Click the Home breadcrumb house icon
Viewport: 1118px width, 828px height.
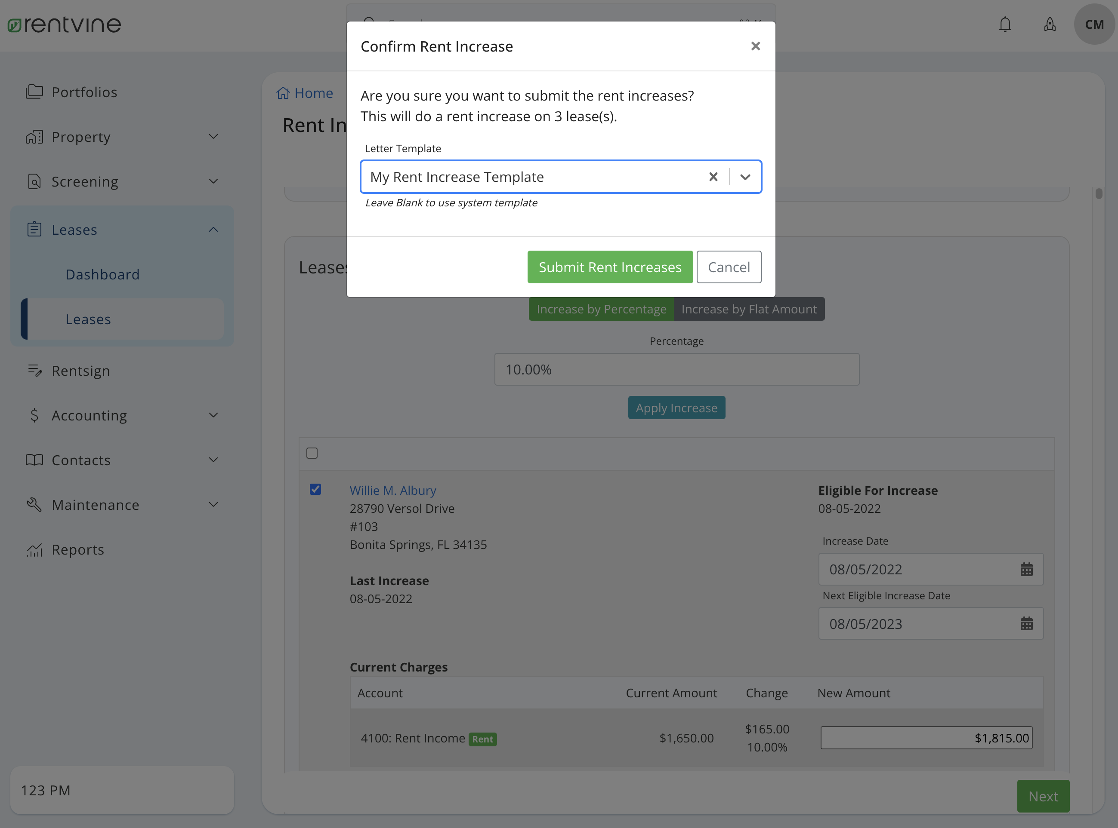(x=283, y=93)
